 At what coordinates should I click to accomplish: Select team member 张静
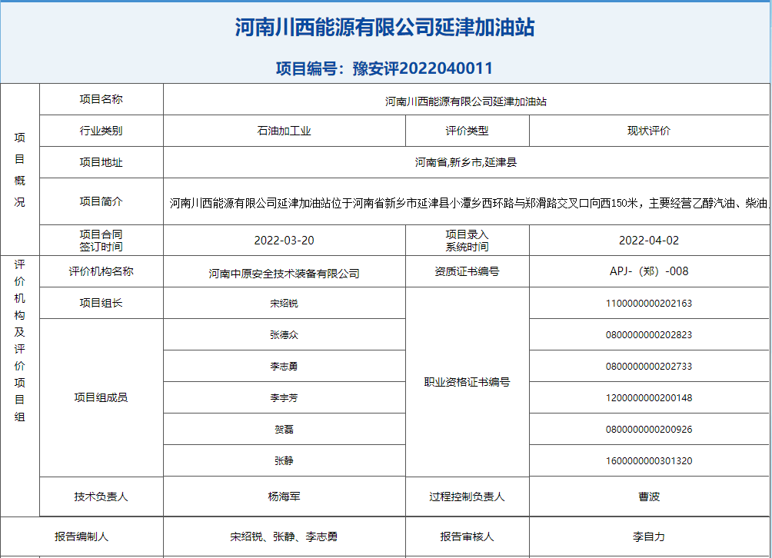[284, 461]
